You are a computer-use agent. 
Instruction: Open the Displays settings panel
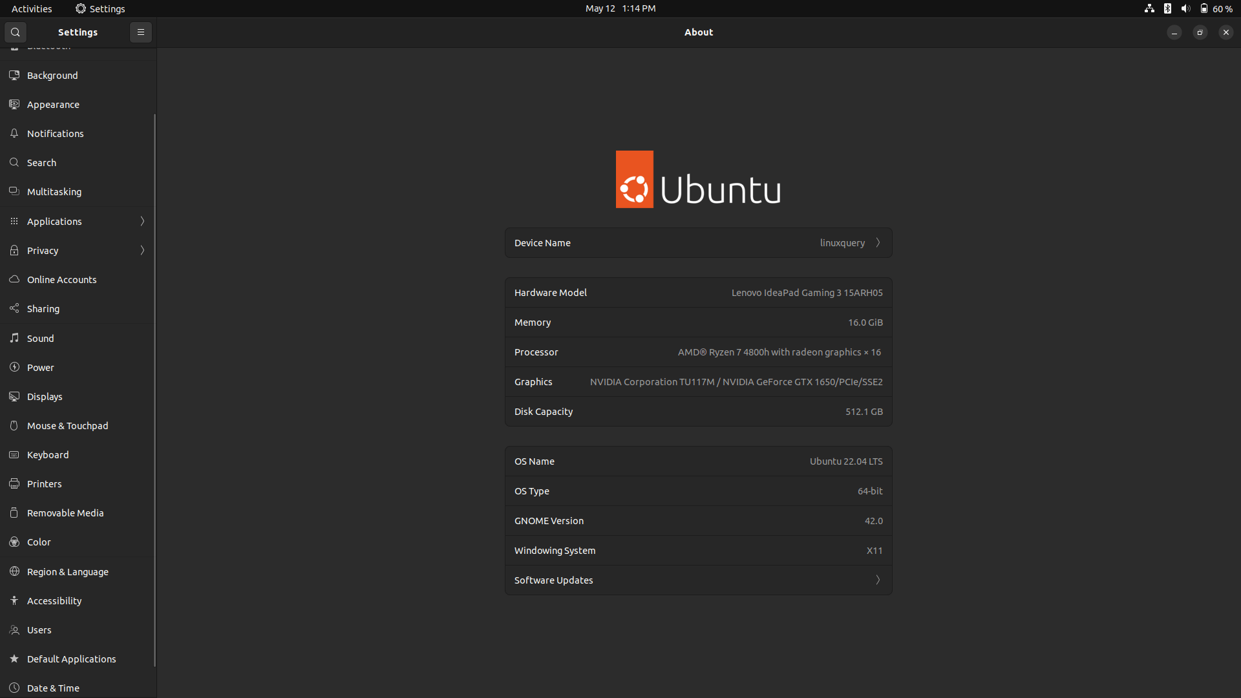45,396
